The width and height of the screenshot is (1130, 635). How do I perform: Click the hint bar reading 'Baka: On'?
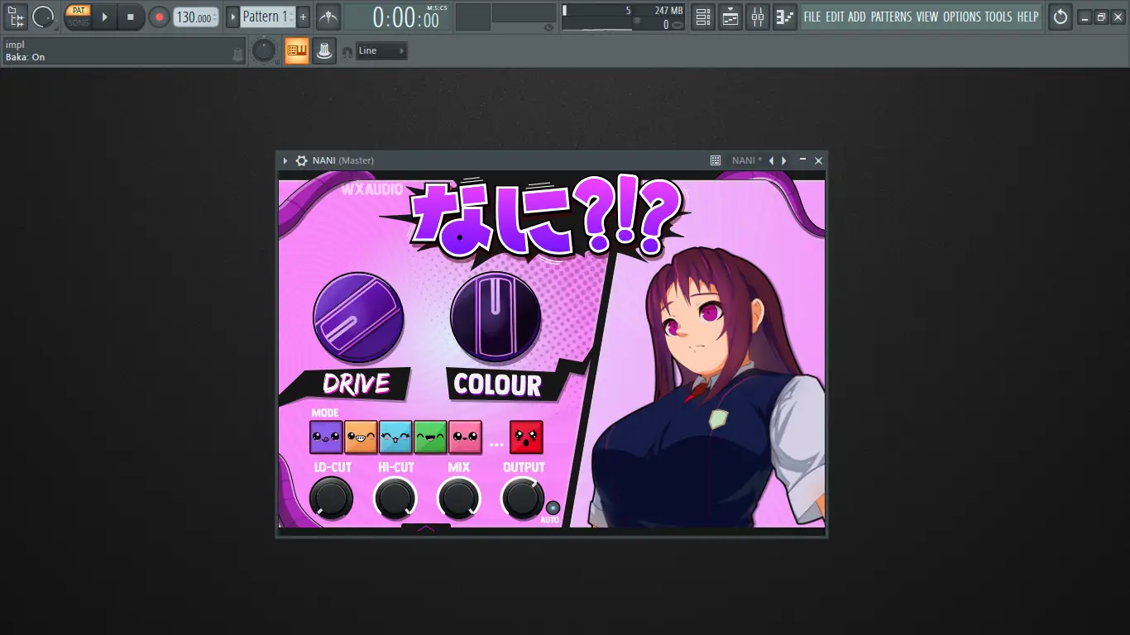click(x=124, y=51)
